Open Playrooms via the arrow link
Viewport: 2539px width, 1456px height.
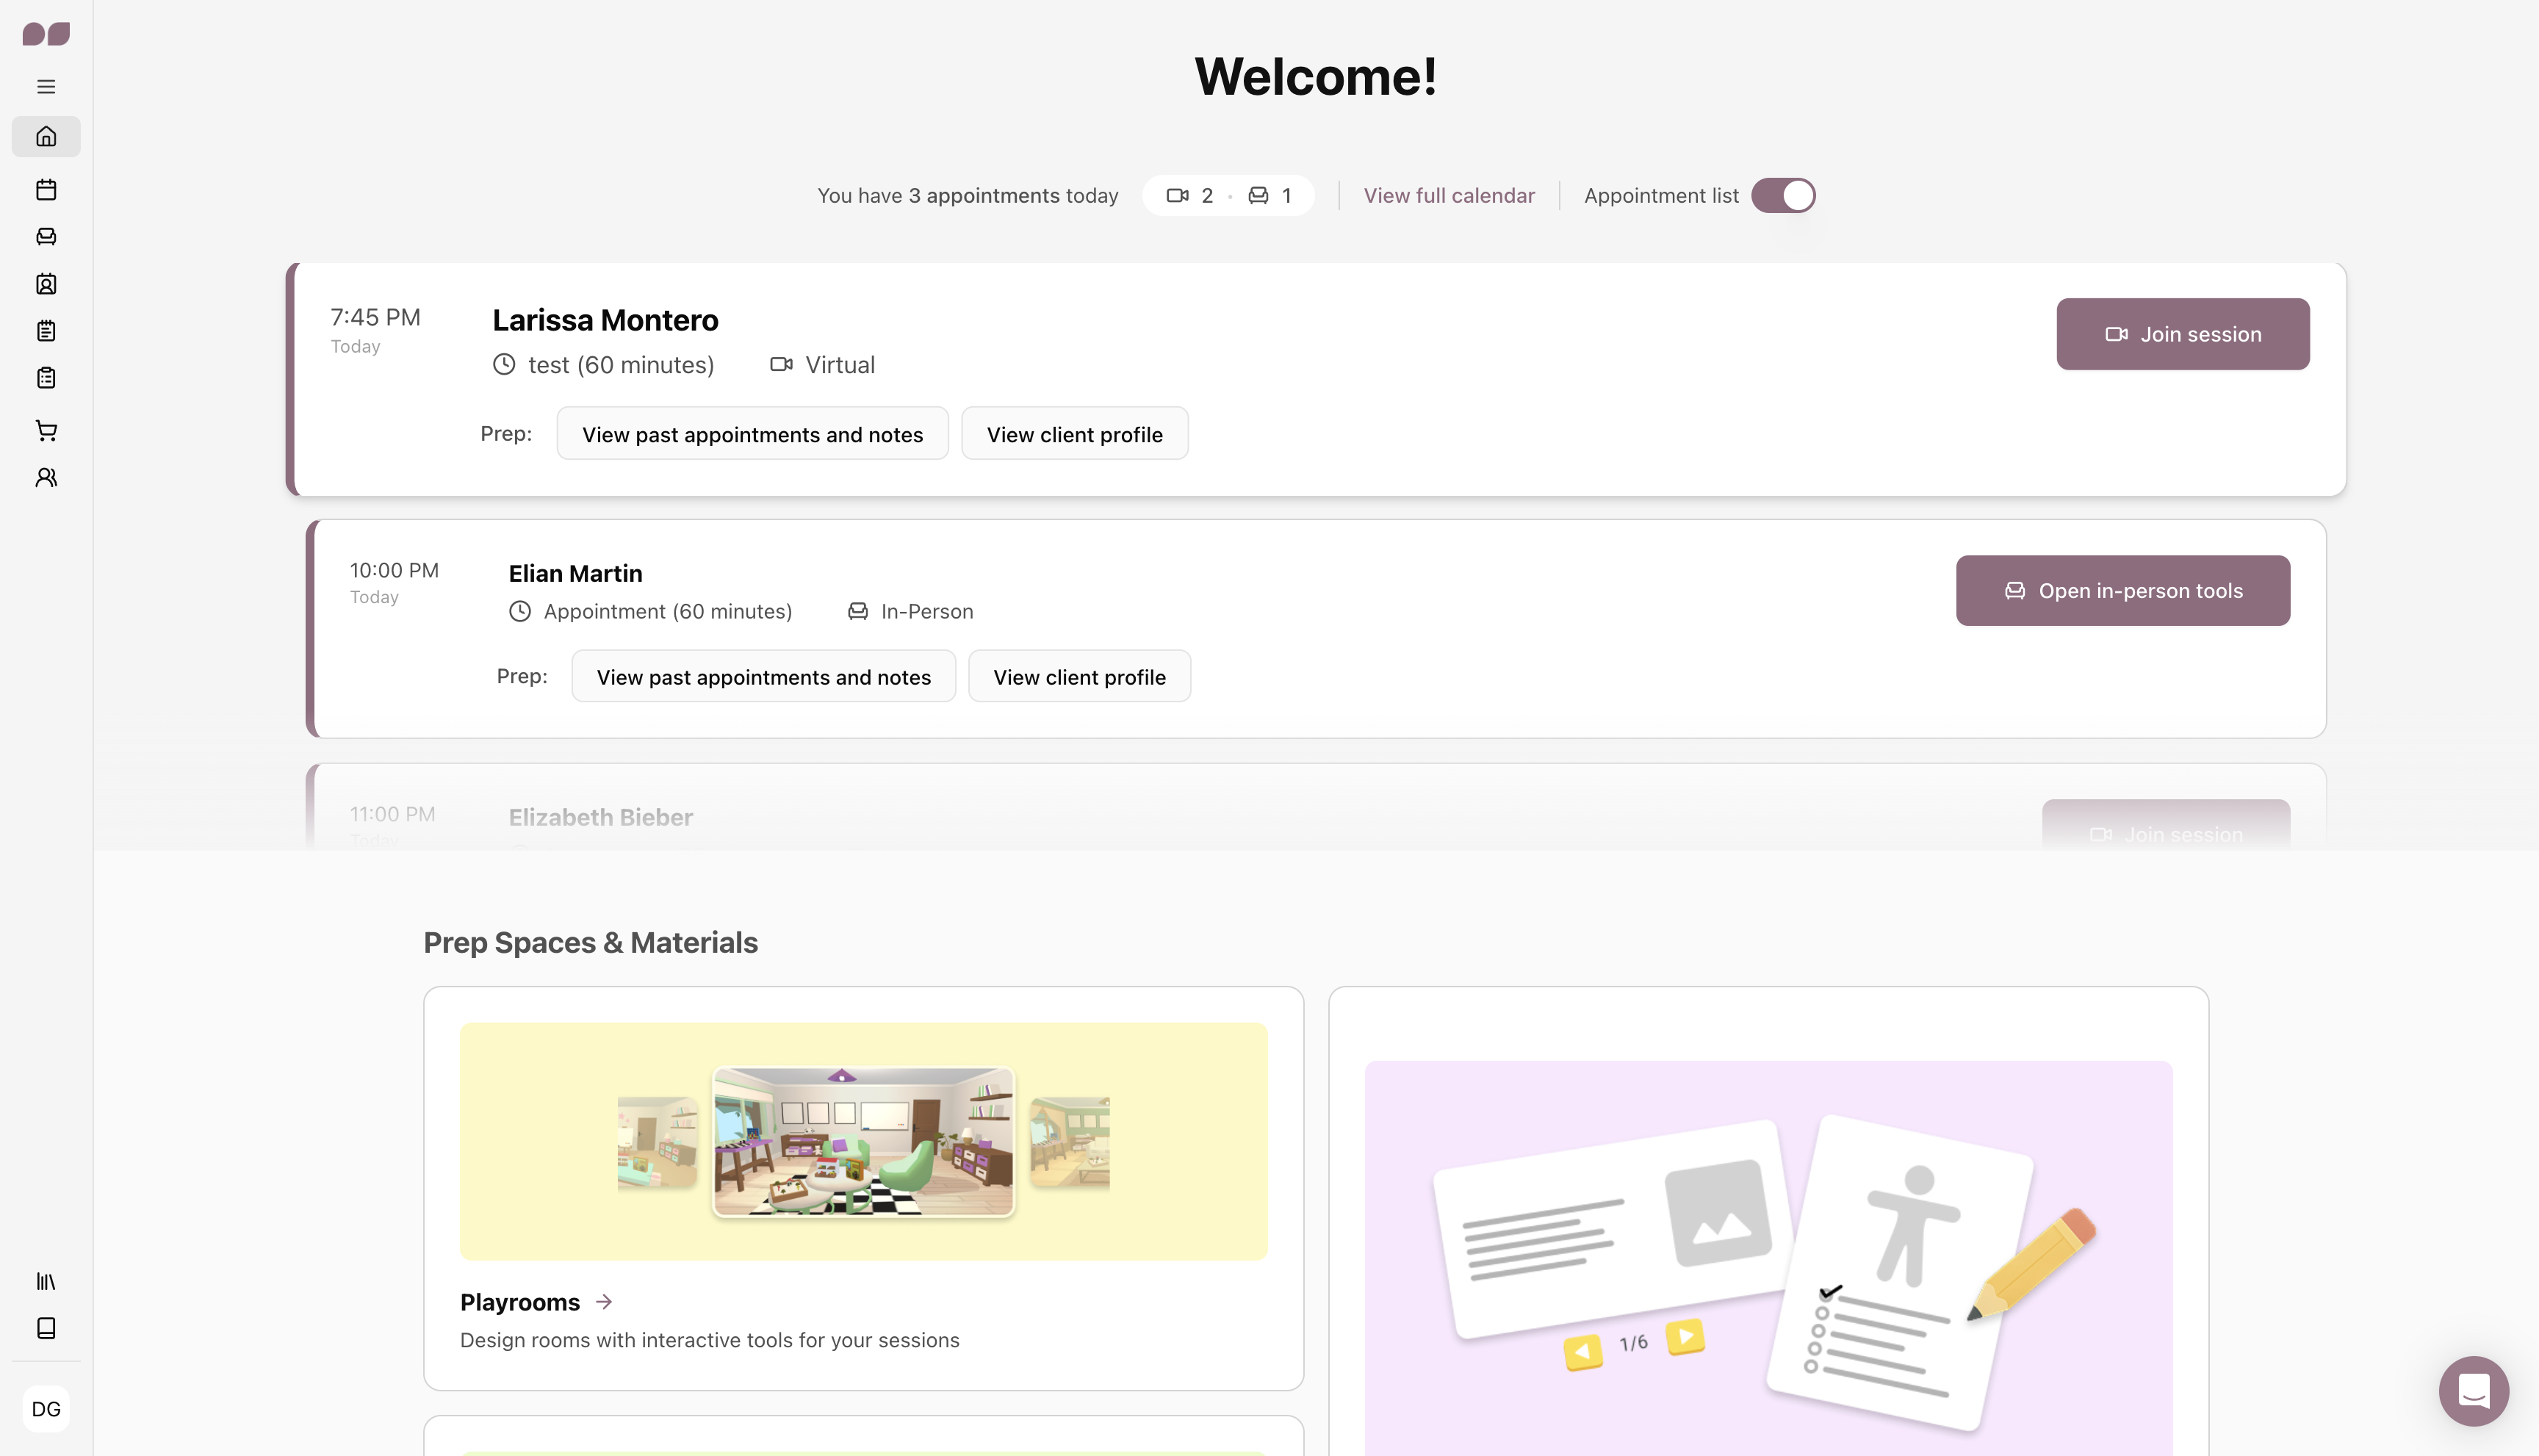pos(603,1302)
